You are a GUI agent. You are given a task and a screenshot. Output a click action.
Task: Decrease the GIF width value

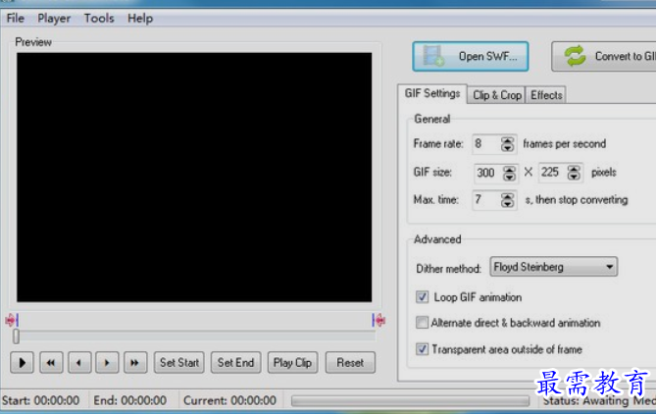[x=509, y=177]
